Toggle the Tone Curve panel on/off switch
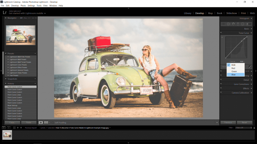Viewport: 257px width, 144px height. click(x=221, y=33)
